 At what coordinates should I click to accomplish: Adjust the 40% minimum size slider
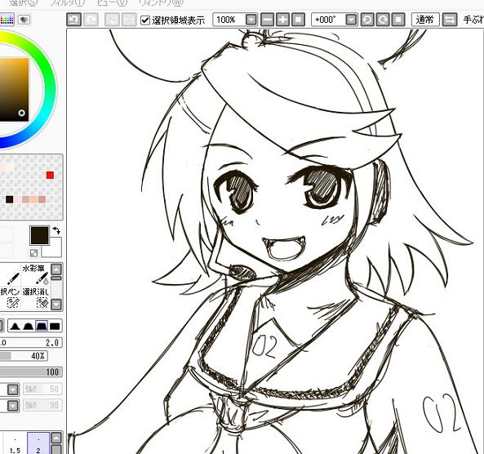[x=24, y=356]
